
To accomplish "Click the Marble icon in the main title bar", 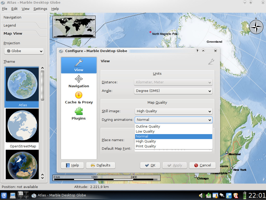I will (x=3, y=3).
